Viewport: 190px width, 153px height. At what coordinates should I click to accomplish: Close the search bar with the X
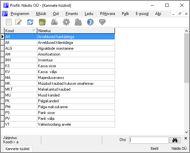186,138
